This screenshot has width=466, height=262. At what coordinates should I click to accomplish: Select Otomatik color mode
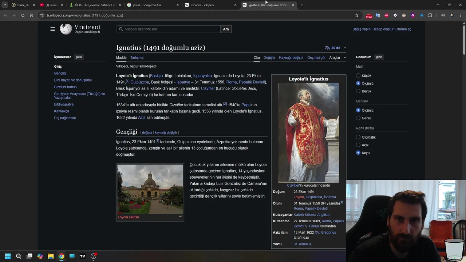point(358,137)
